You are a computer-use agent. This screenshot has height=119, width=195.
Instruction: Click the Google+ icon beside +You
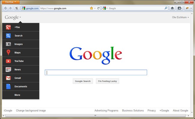point(8,27)
